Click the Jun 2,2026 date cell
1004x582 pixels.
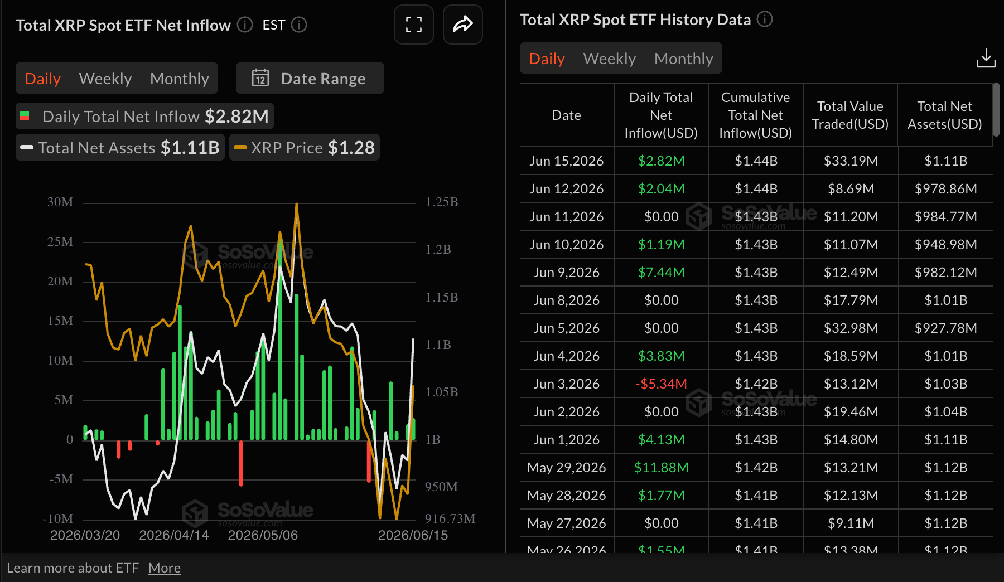[x=567, y=412]
